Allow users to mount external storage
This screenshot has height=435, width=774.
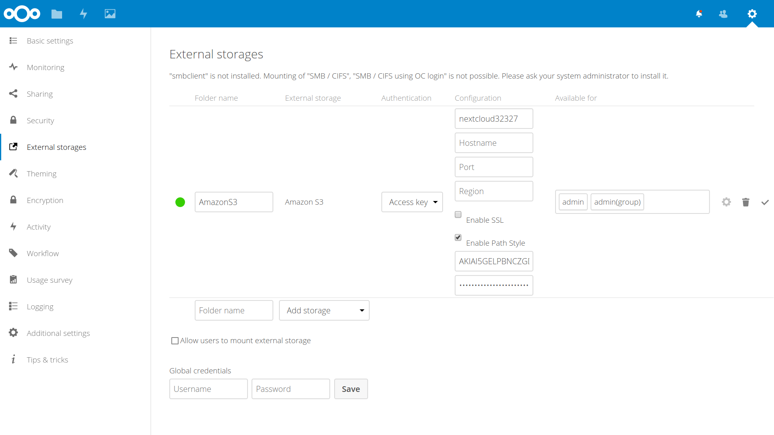(175, 341)
